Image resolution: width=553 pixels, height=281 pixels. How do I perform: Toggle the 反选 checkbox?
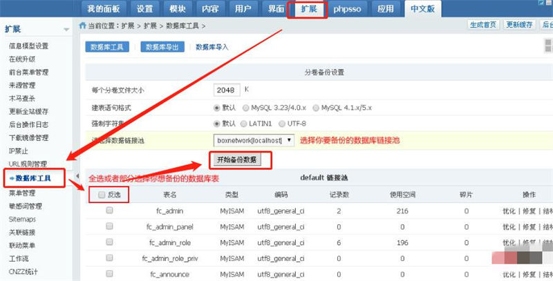(102, 195)
